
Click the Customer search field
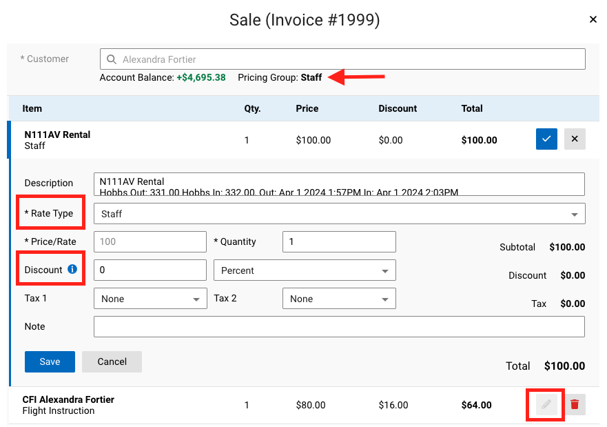pos(342,59)
